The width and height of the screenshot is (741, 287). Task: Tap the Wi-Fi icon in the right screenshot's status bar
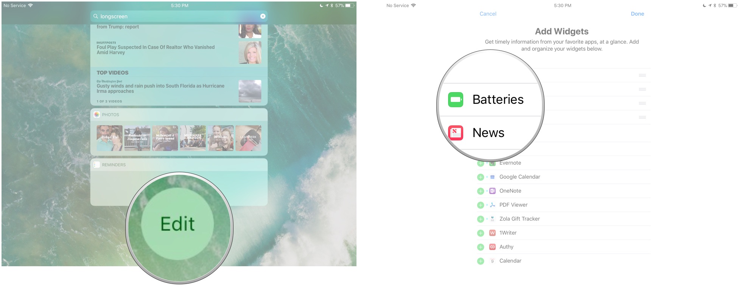click(x=413, y=5)
